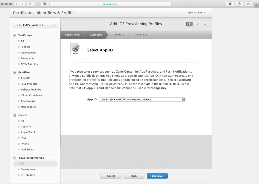Select the Download step
The width and height of the screenshot is (259, 184).
[141, 35]
